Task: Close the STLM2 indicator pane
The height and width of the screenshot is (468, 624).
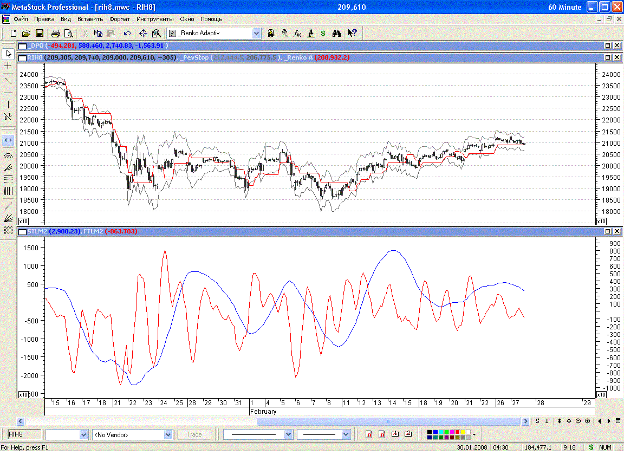Action: 617,231
